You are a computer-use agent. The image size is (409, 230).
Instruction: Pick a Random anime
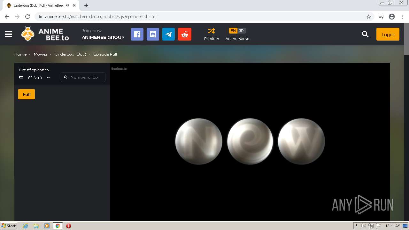coord(212,34)
